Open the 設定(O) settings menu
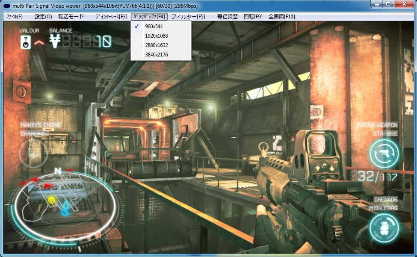 coord(43,17)
